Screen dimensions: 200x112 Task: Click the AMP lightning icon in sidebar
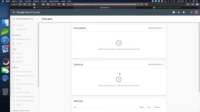pyautogui.click(x=13, y=80)
